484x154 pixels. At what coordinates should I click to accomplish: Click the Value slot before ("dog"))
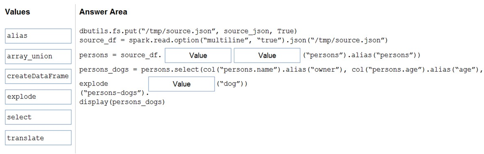click(182, 84)
